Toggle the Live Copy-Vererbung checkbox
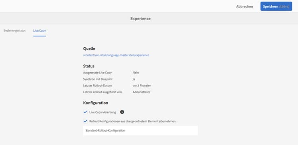The height and width of the screenshot is (145, 298). [85, 112]
